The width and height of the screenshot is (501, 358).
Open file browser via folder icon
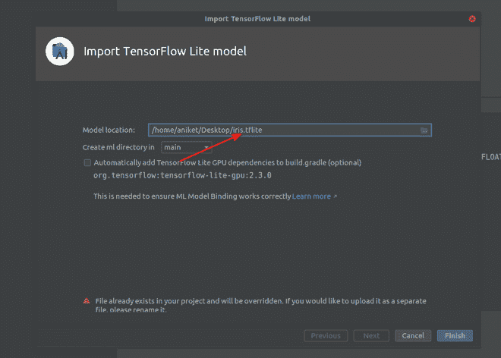tap(424, 130)
